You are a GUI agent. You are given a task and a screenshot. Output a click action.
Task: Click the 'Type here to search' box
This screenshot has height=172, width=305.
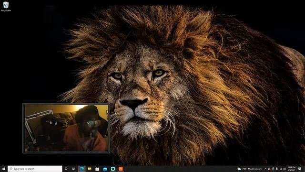click(35, 169)
